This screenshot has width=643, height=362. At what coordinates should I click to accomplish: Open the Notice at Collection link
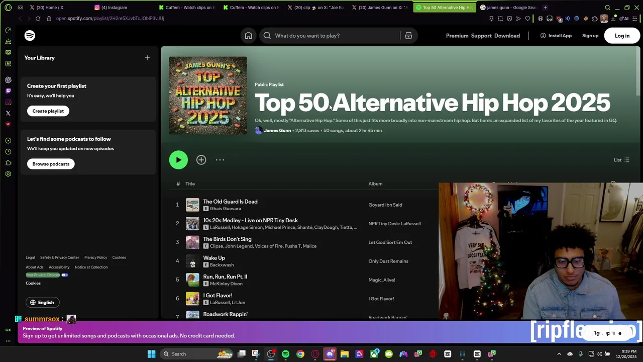coord(91,267)
